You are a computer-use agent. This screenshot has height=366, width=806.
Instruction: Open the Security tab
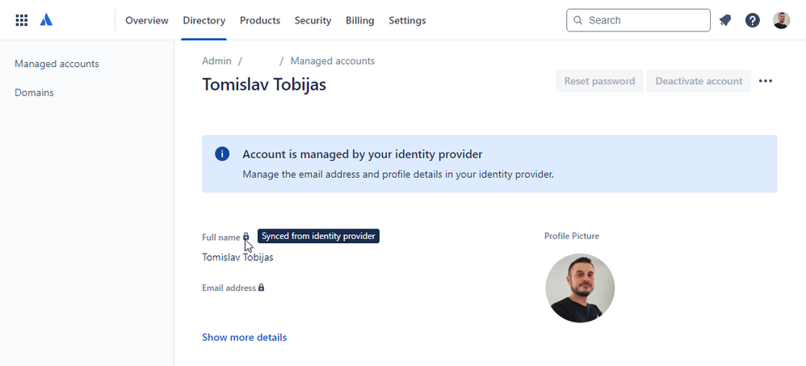pyautogui.click(x=313, y=20)
